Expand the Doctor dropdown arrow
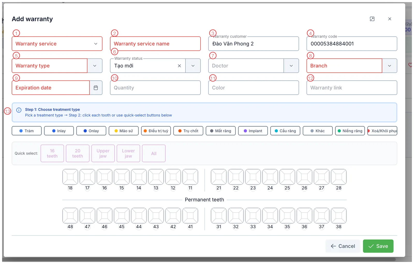The image size is (414, 264). (x=291, y=66)
